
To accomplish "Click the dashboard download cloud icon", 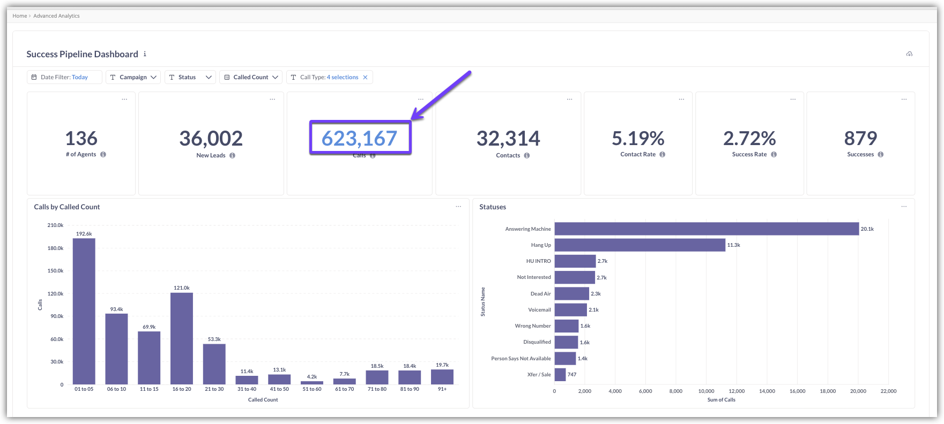I will point(909,54).
